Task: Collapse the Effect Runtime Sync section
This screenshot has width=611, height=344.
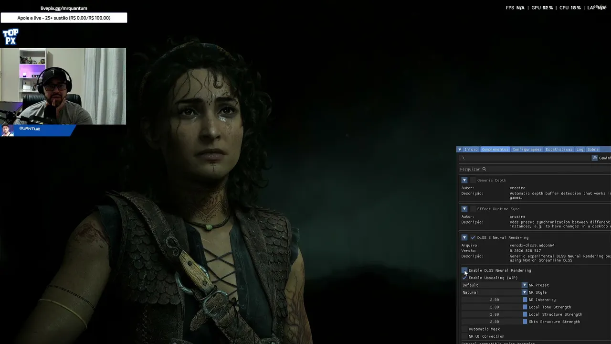Action: 464,209
